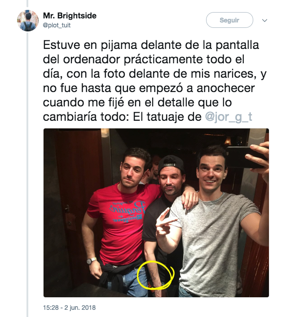Click the Seguir follow button
Image resolution: width=286 pixels, height=317 pixels.
pos(229,20)
